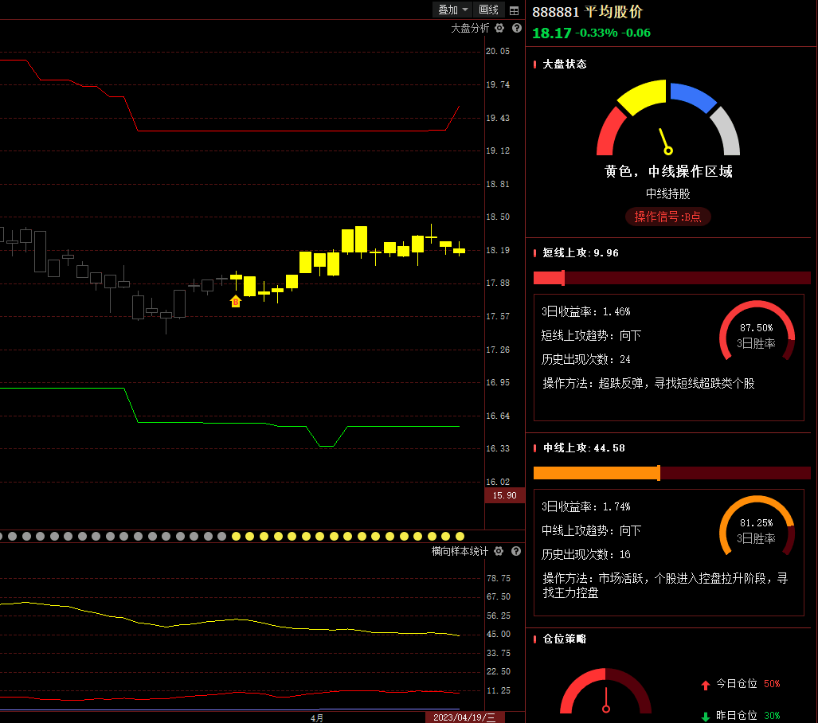Click 3日收益率: 1.74% row
Image resolution: width=818 pixels, height=723 pixels.
click(x=586, y=506)
